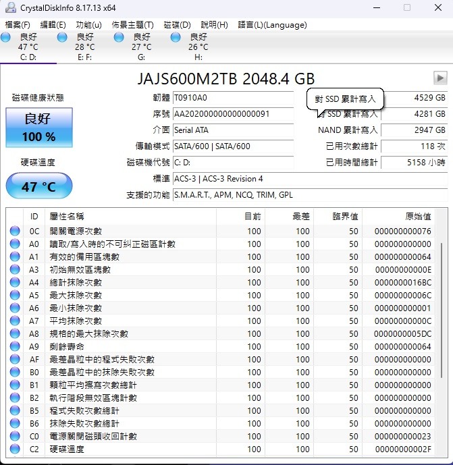453x465 pixels.
Task: Click the 原始值 column header
Action: [398, 216]
